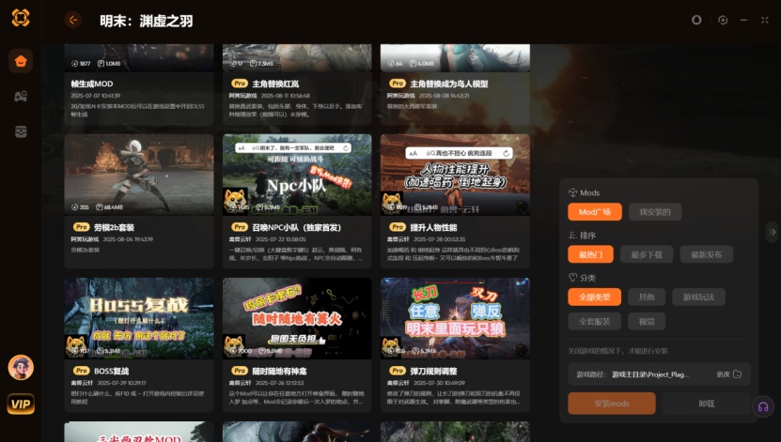Click the date 2025-07-29 on BOSS复战
The width and height of the screenshot is (781, 442).
point(121,383)
